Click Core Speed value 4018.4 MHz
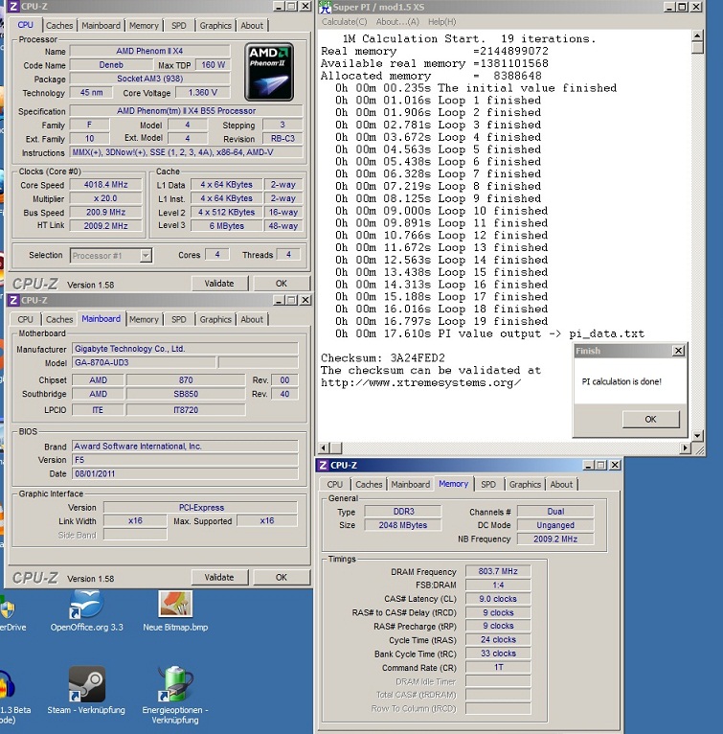723x734 pixels. click(105, 184)
